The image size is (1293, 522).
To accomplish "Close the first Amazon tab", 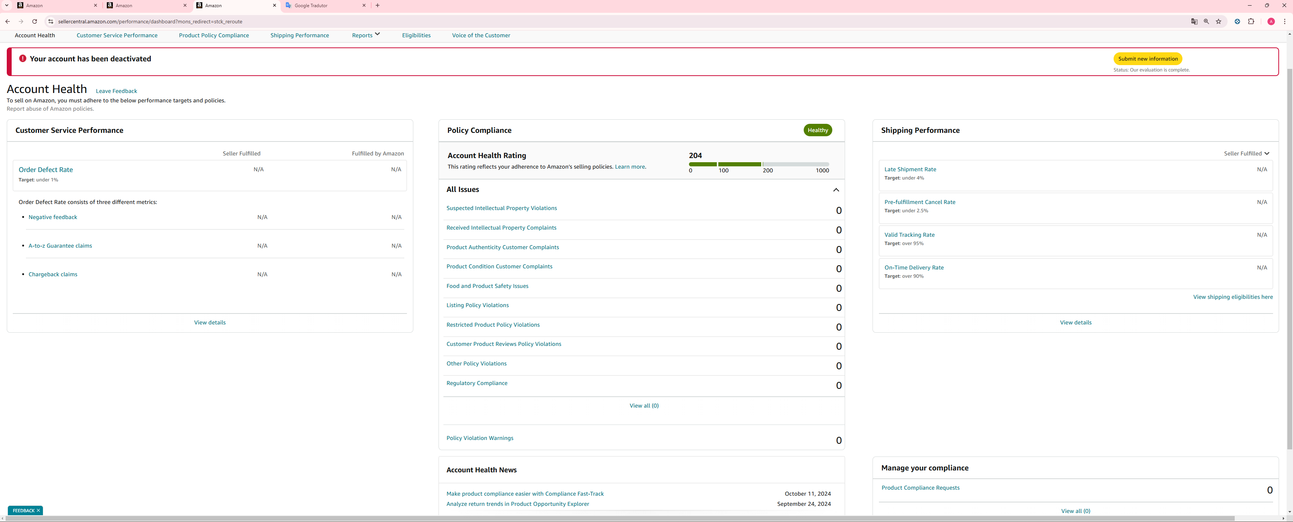I will click(96, 6).
